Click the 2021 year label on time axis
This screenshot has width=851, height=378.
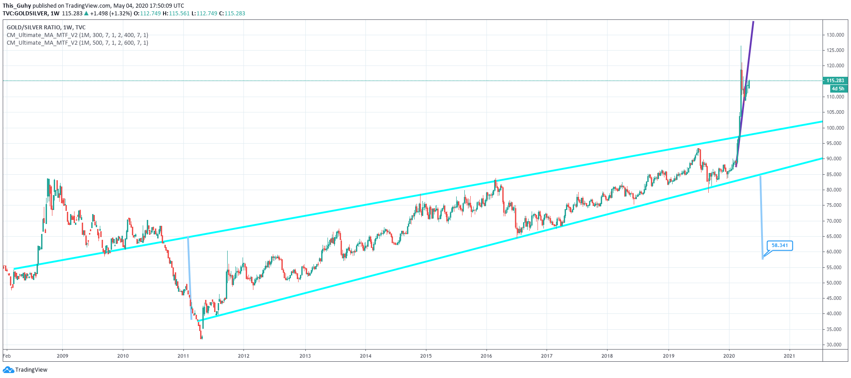(790, 356)
